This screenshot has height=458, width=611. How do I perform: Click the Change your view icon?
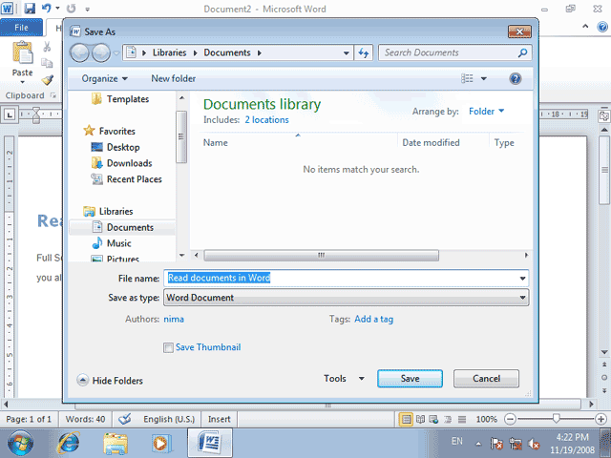tap(467, 78)
